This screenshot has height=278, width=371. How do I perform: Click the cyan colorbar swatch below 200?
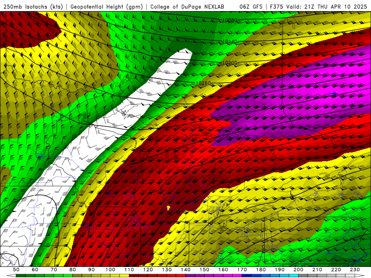pyautogui.click(x=294, y=276)
